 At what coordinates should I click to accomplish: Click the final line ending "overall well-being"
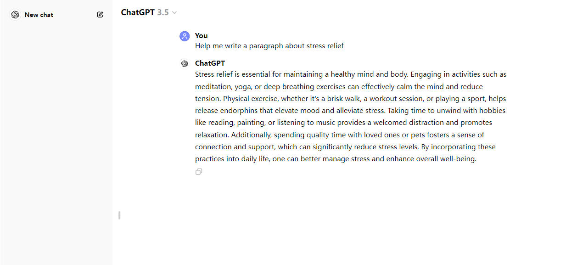coord(336,159)
